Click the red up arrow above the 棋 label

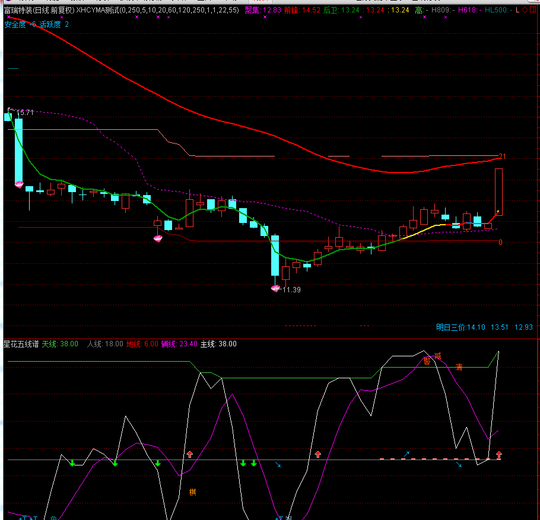[x=190, y=454]
